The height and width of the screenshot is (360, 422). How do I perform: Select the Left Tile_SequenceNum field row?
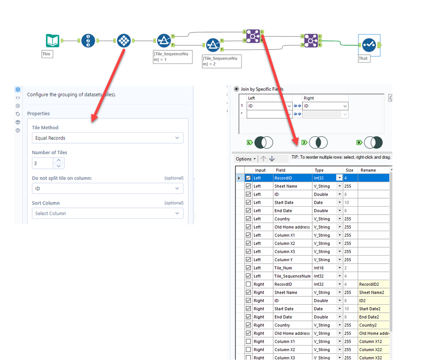313,276
